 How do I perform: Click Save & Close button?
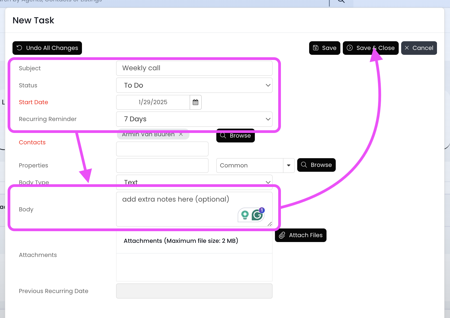370,48
